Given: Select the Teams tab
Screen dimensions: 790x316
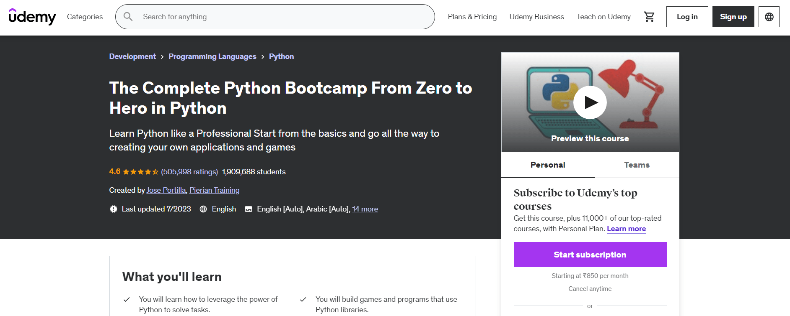Looking at the screenshot, I should [x=637, y=165].
